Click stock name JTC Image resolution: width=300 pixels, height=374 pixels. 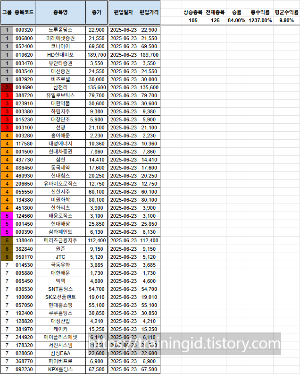pos(60,257)
